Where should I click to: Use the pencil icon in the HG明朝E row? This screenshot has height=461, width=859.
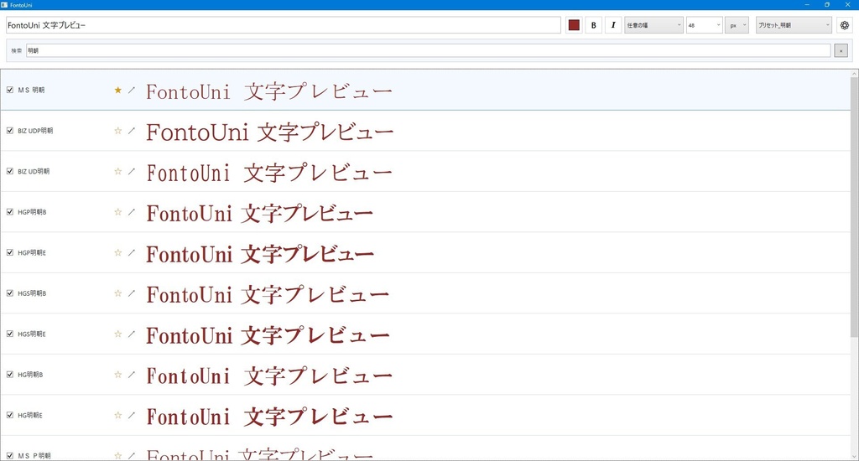(x=132, y=415)
